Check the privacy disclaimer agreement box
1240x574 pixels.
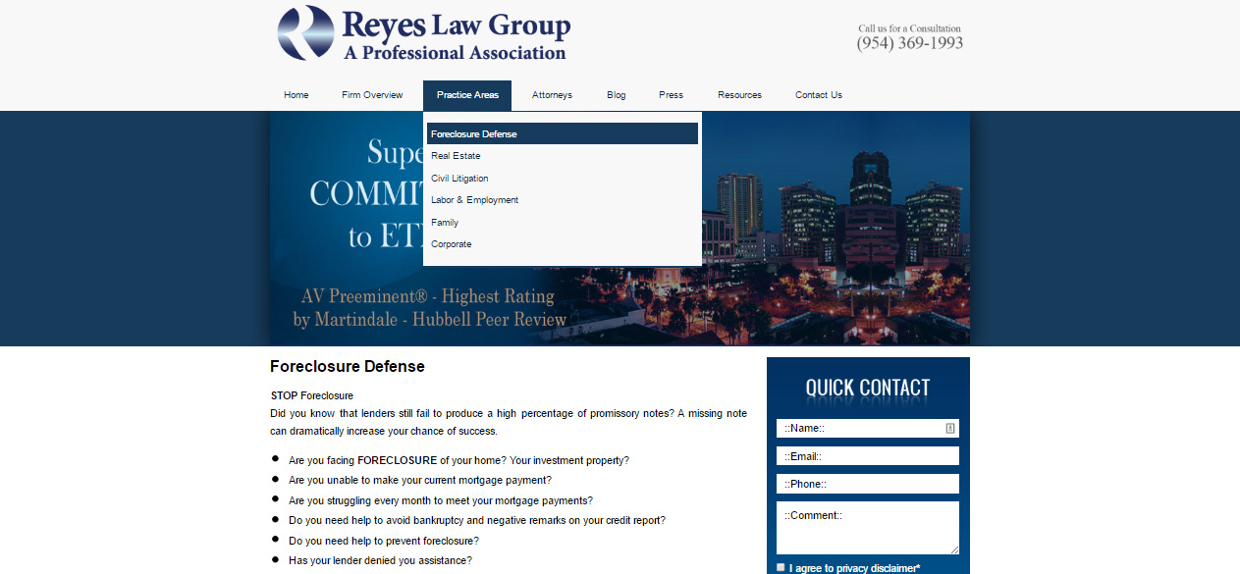point(781,567)
